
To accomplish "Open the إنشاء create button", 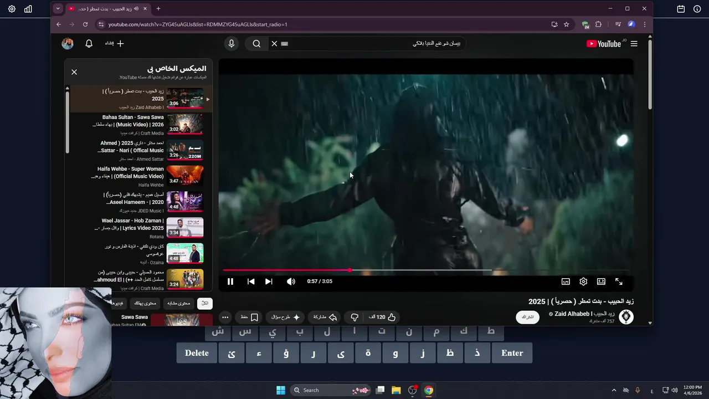I will (x=115, y=44).
